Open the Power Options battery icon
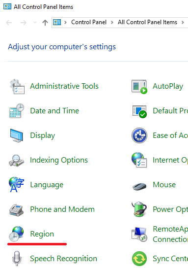This screenshot has height=270, width=188. tap(139, 209)
